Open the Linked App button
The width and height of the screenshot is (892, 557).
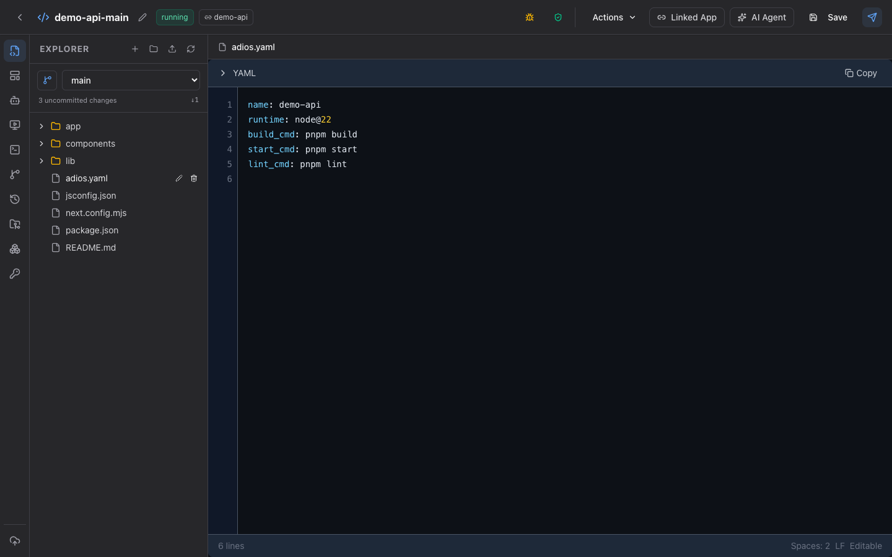[x=686, y=17]
